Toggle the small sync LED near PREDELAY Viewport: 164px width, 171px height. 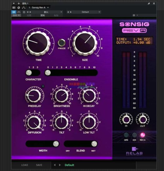click(43, 86)
